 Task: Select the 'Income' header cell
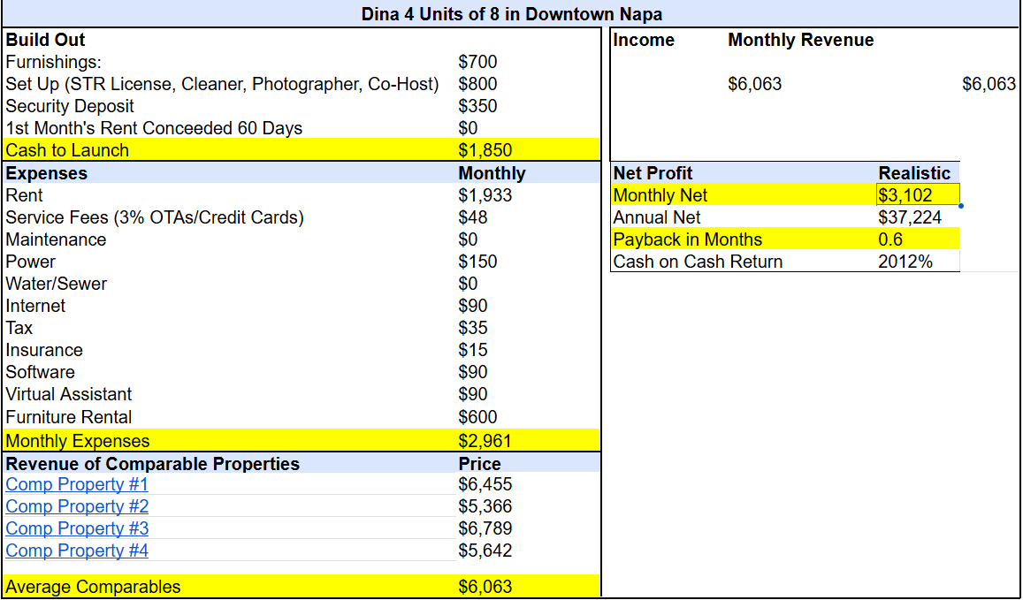[x=644, y=40]
